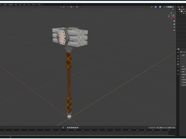186x139 pixels.
Task: Toggle auto keying in timeline
Action: tap(63, 127)
